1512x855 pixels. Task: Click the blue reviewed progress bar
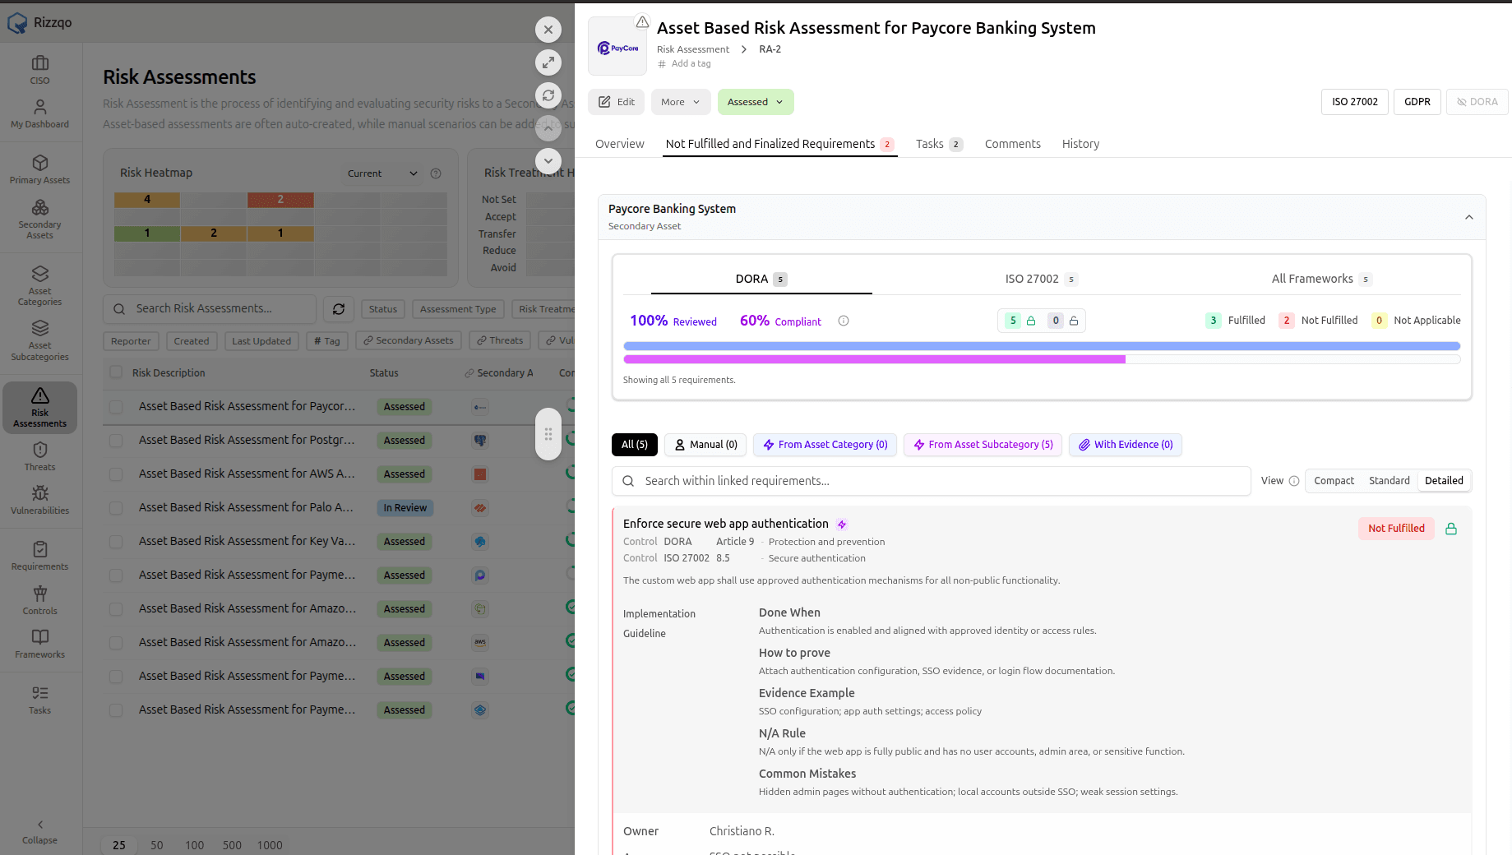click(x=1042, y=346)
